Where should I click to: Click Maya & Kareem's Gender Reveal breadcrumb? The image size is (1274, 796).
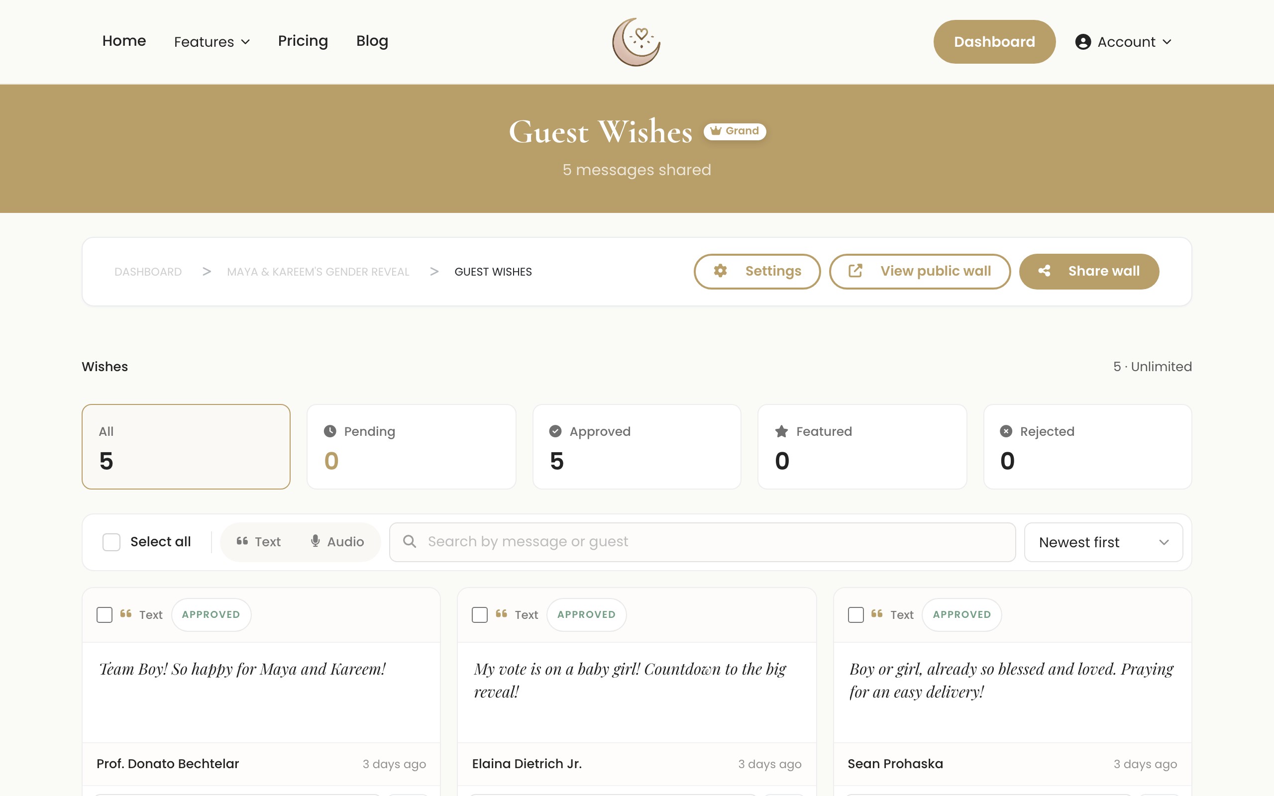318,272
